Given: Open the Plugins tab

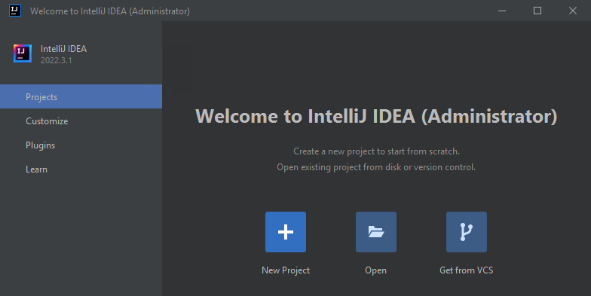Looking at the screenshot, I should tap(81, 145).
